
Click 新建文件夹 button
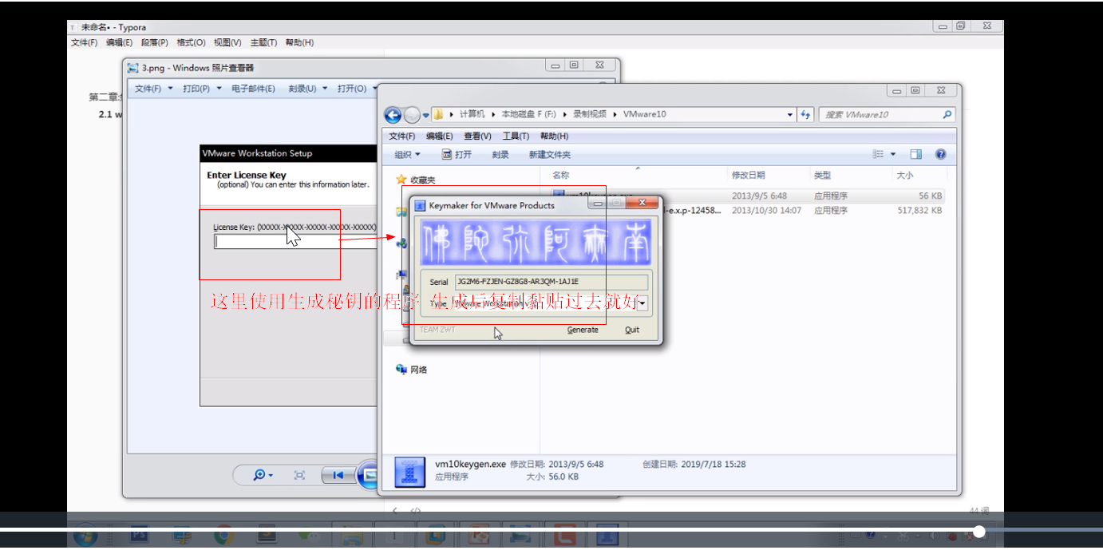[x=549, y=154]
